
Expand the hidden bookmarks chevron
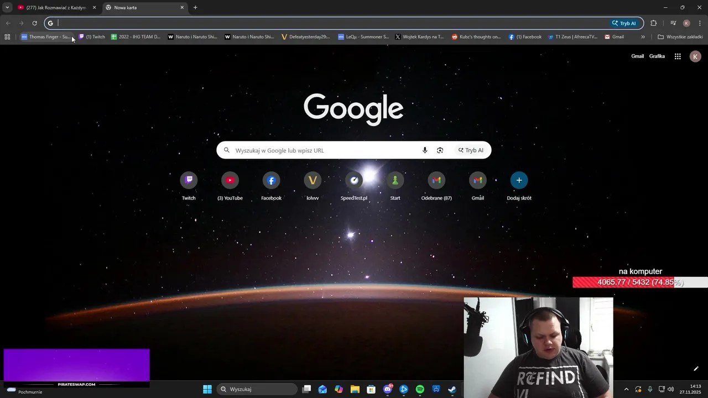point(643,37)
